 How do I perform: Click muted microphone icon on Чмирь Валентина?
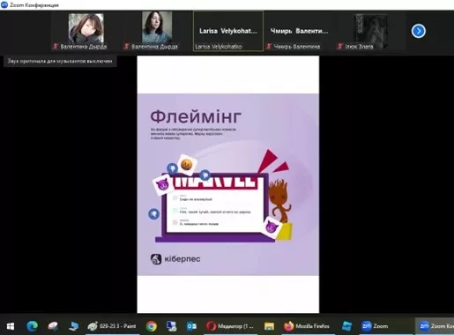[269, 47]
